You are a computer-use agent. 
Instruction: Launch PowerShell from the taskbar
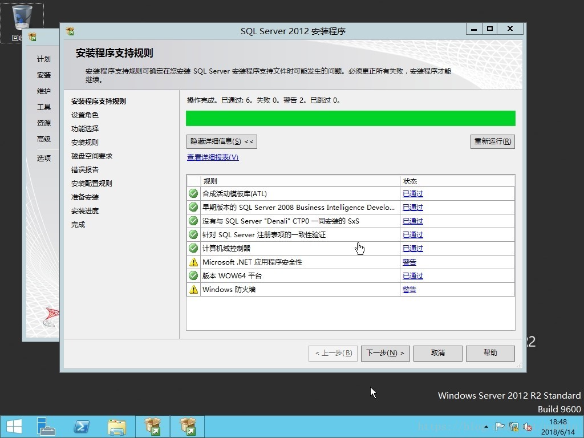(x=81, y=427)
